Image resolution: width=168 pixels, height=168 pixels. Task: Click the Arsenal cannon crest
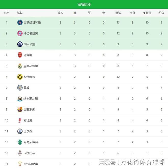click(x=20, y=55)
